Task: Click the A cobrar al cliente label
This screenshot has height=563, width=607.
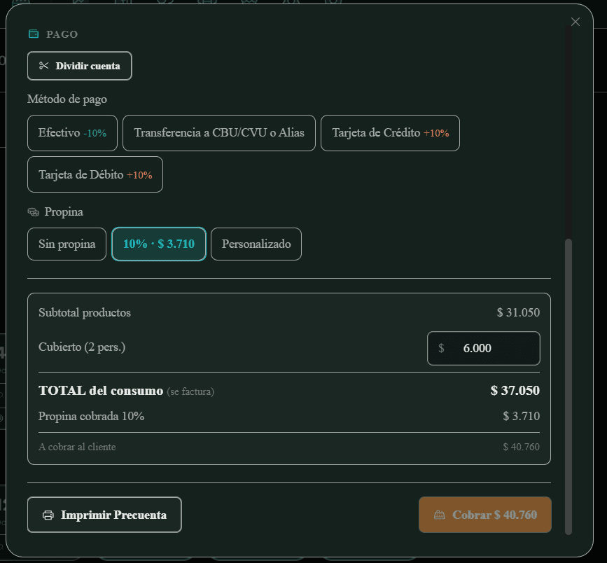Action: 77,447
